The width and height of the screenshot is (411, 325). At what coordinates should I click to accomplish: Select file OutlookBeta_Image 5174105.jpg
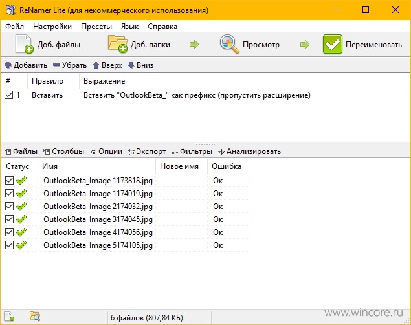98,245
